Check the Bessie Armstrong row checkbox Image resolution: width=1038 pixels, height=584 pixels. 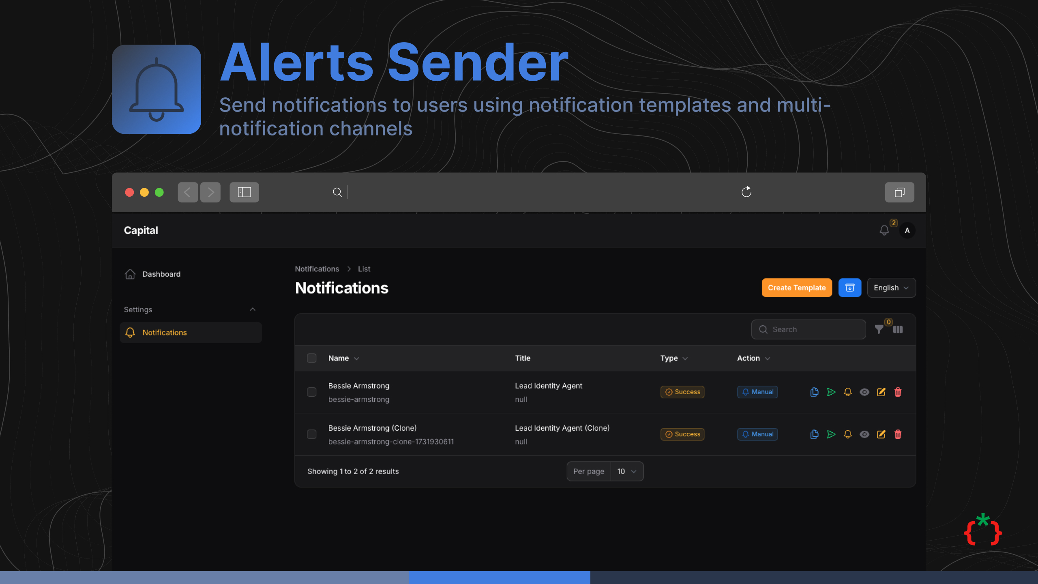pyautogui.click(x=311, y=392)
